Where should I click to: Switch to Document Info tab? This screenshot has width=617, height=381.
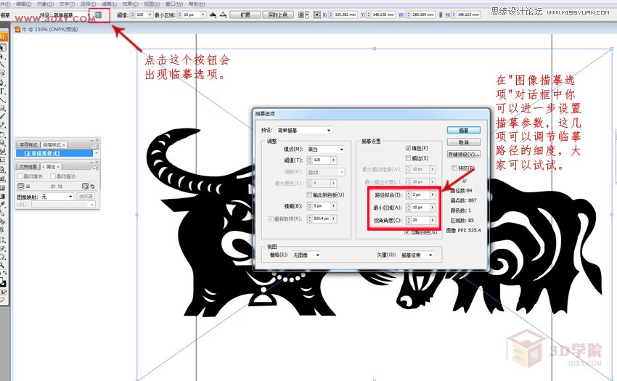point(28,167)
